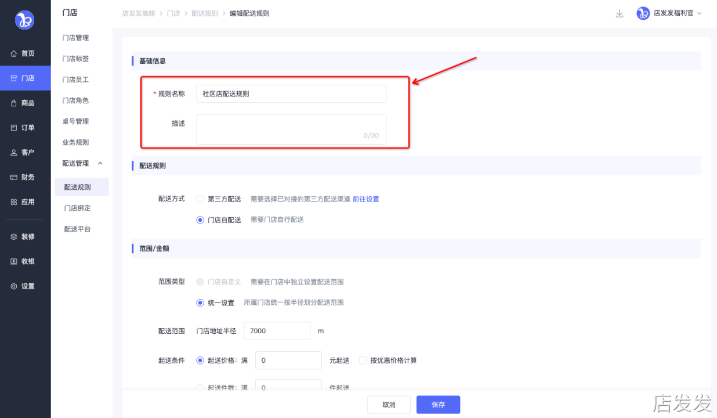Click the 店发发福利官 account name
The width and height of the screenshot is (717, 418).
[673, 13]
